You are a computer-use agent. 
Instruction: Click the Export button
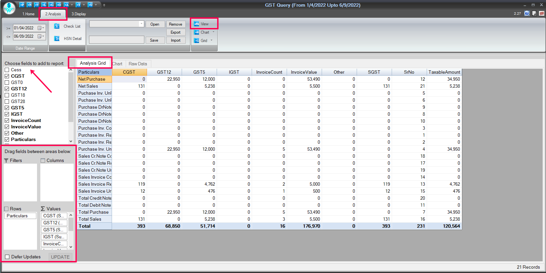(175, 32)
